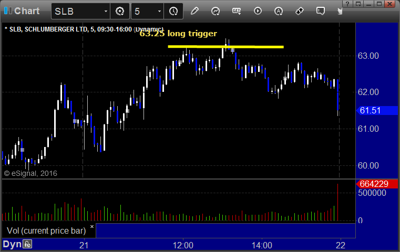Viewport: 400px width, 252px height.
Task: Click the date 21 on time axis
Action: coord(84,245)
